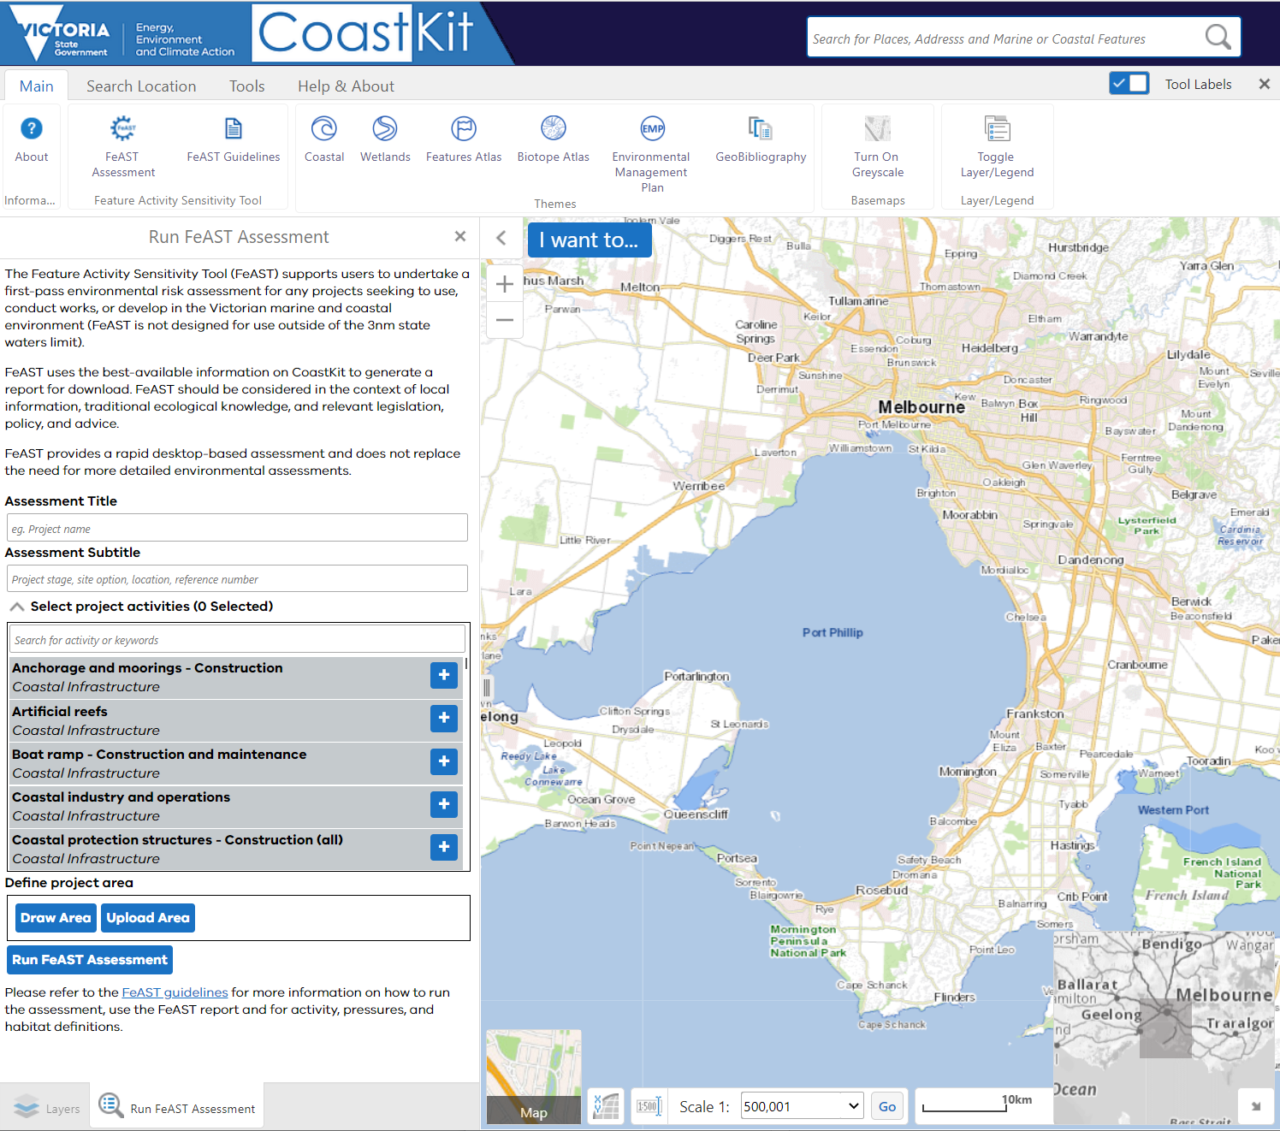Add Coastal industry and operations activity
Screen dimensions: 1280x1131
tap(444, 804)
